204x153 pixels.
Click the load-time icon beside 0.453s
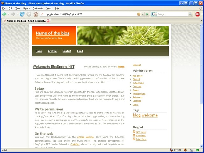click(171, 150)
